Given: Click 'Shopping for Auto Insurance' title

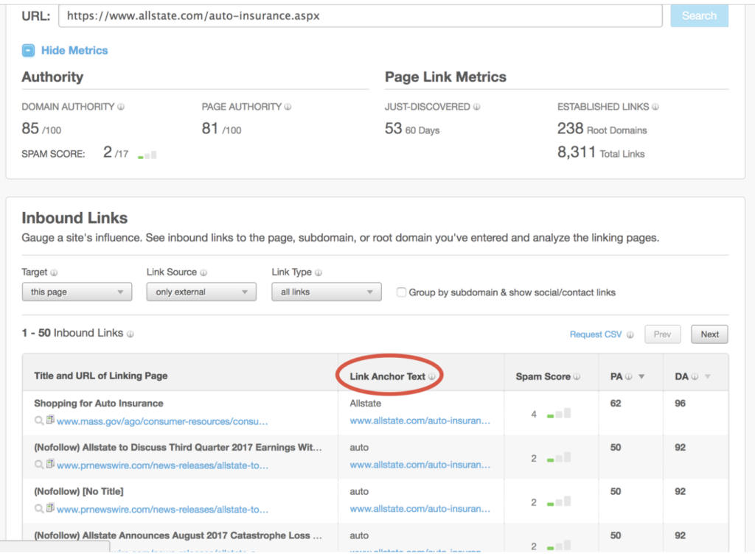Looking at the screenshot, I should [x=99, y=404].
